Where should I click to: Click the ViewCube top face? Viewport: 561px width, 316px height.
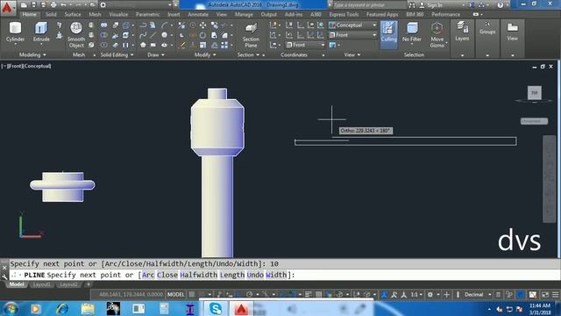click(x=534, y=92)
